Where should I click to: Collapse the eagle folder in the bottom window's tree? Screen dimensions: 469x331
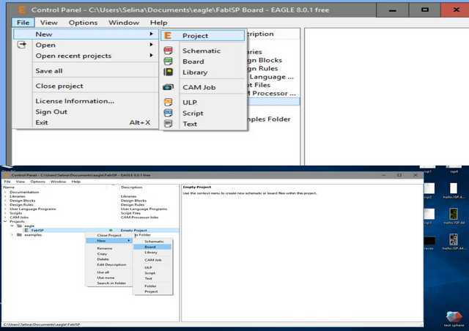[x=12, y=226]
